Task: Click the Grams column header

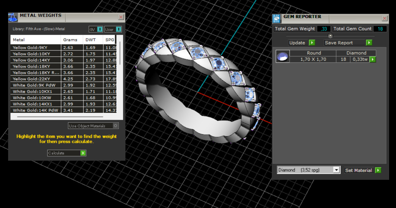Action: 72,40
